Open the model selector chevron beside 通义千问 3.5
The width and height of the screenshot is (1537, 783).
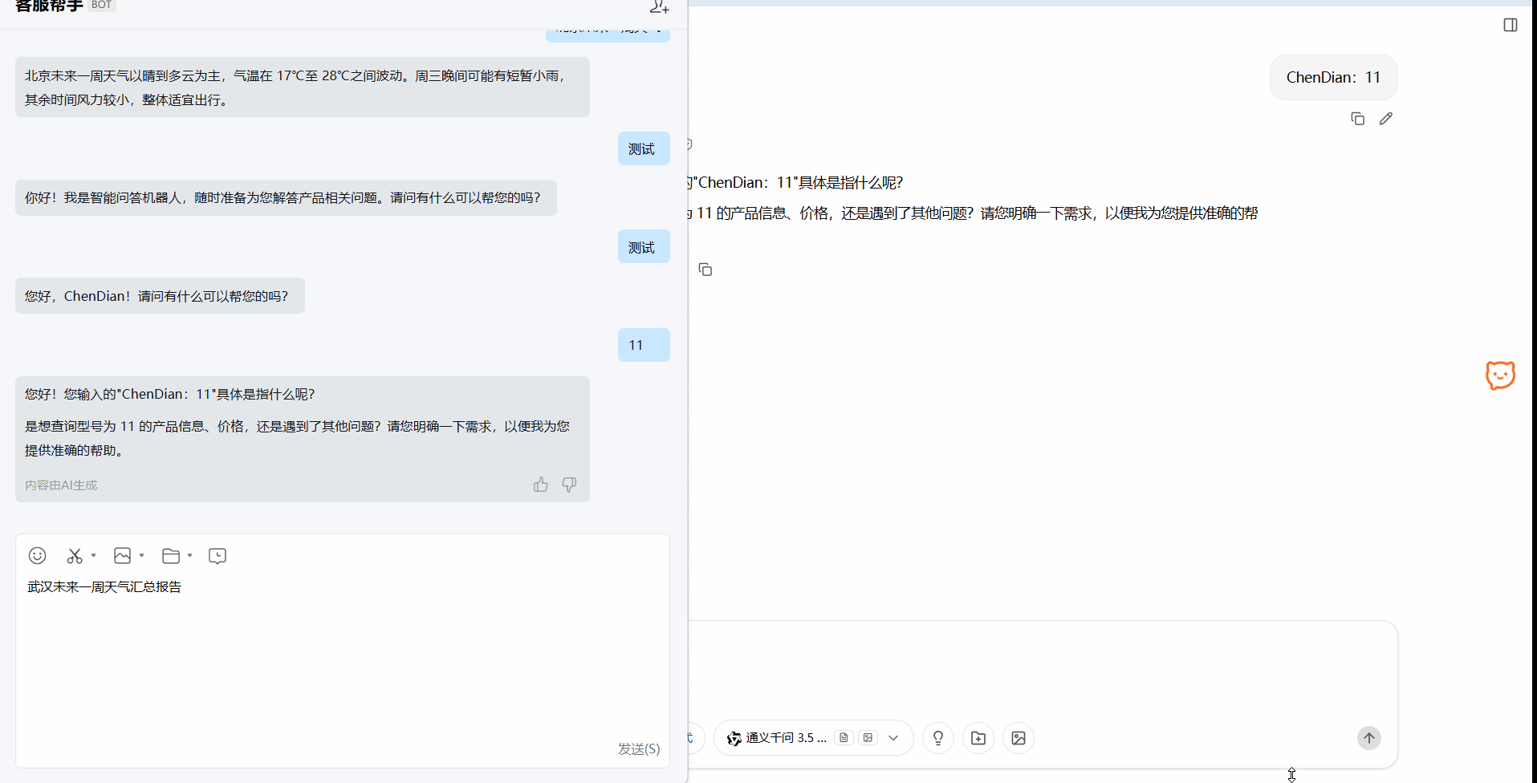(x=893, y=737)
